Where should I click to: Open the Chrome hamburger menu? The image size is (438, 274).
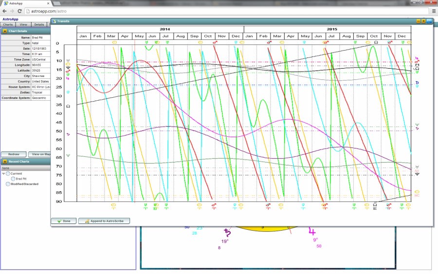pyautogui.click(x=434, y=11)
